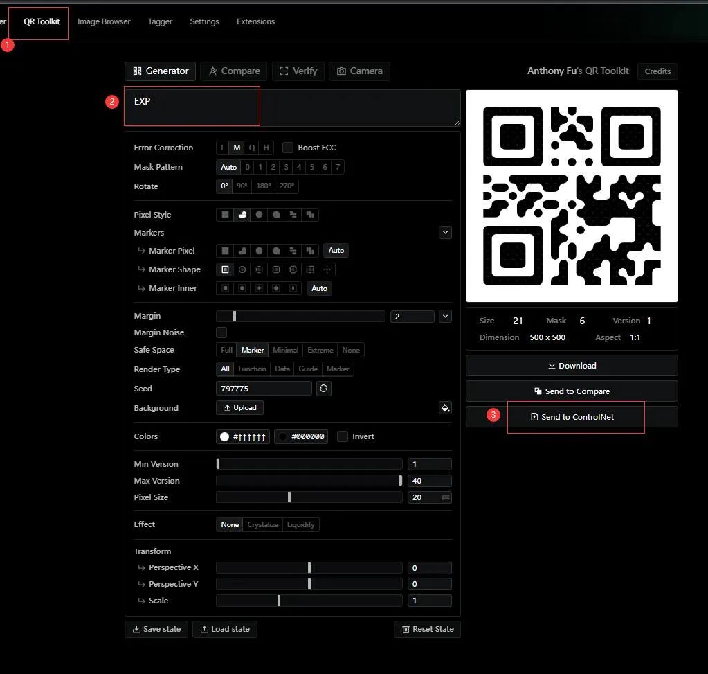This screenshot has height=674, width=708.
Task: Click the Seed number field
Action: 264,389
